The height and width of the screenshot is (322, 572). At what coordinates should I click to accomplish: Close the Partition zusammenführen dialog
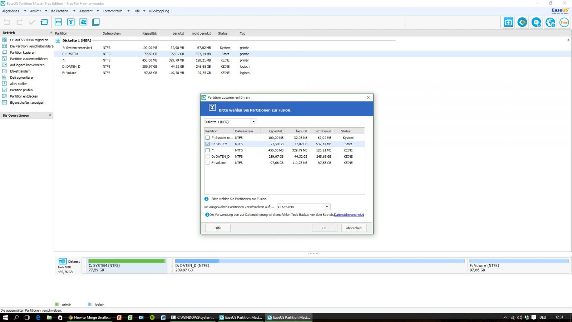point(369,97)
